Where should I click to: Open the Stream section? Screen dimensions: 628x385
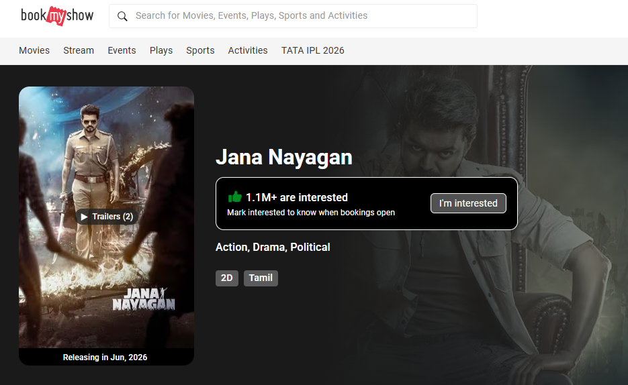click(79, 50)
